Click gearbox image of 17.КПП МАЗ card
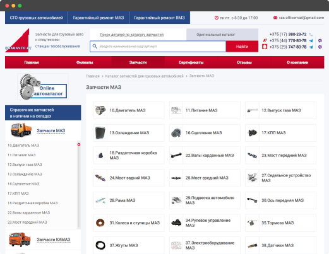Viewport: 329px width, 254px height. pos(253,133)
